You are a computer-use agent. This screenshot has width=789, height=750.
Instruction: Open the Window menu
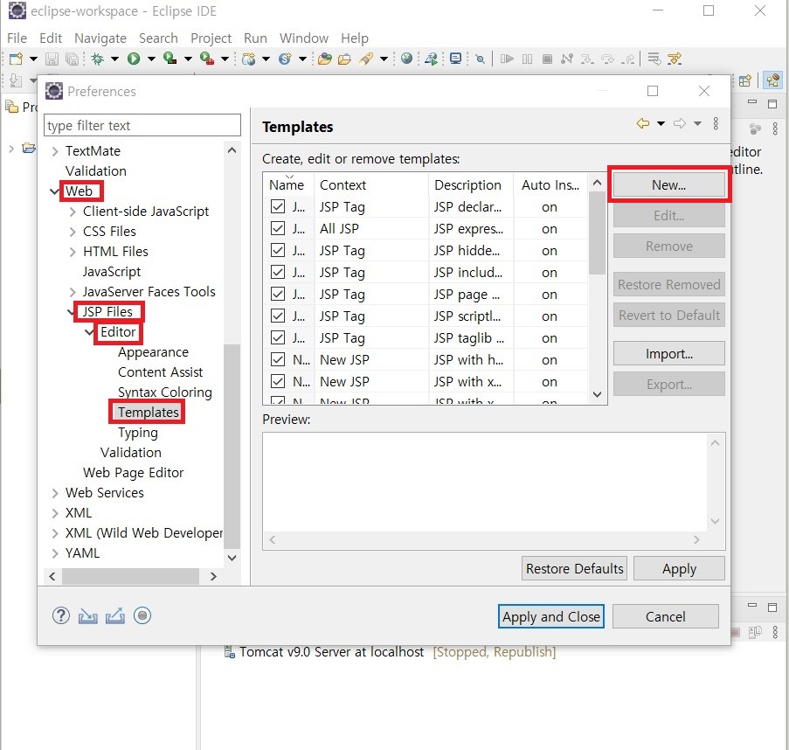[303, 38]
